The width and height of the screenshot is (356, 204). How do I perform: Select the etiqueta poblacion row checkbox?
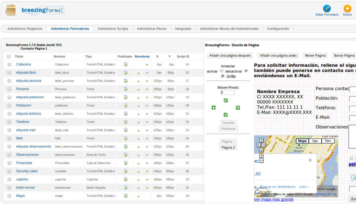(x=9, y=97)
